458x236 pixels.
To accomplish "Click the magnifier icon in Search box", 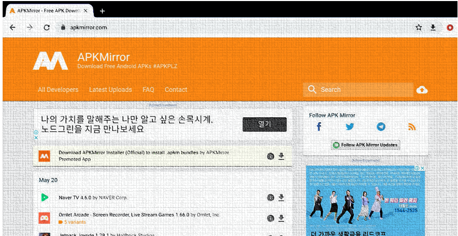I will [x=312, y=89].
